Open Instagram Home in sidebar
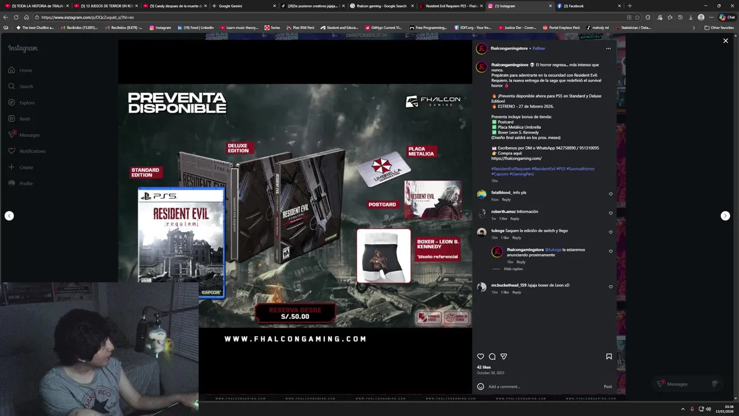The width and height of the screenshot is (739, 416). point(20,70)
